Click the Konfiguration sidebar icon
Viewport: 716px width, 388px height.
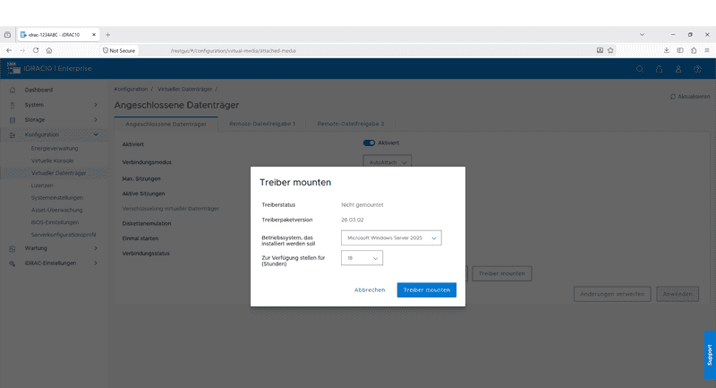13,134
